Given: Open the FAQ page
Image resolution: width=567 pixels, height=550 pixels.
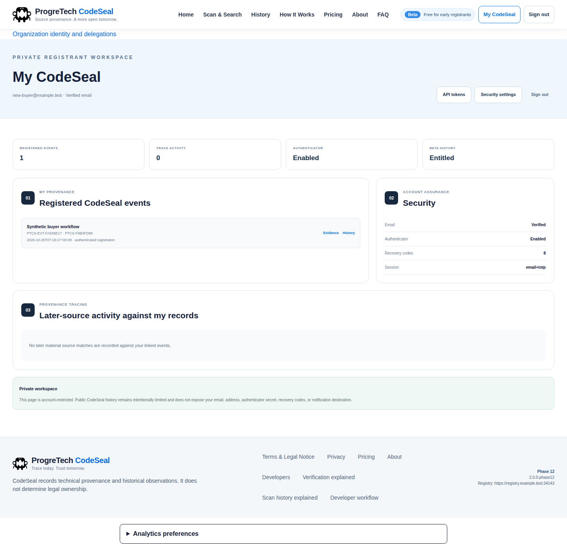Looking at the screenshot, I should (x=383, y=15).
